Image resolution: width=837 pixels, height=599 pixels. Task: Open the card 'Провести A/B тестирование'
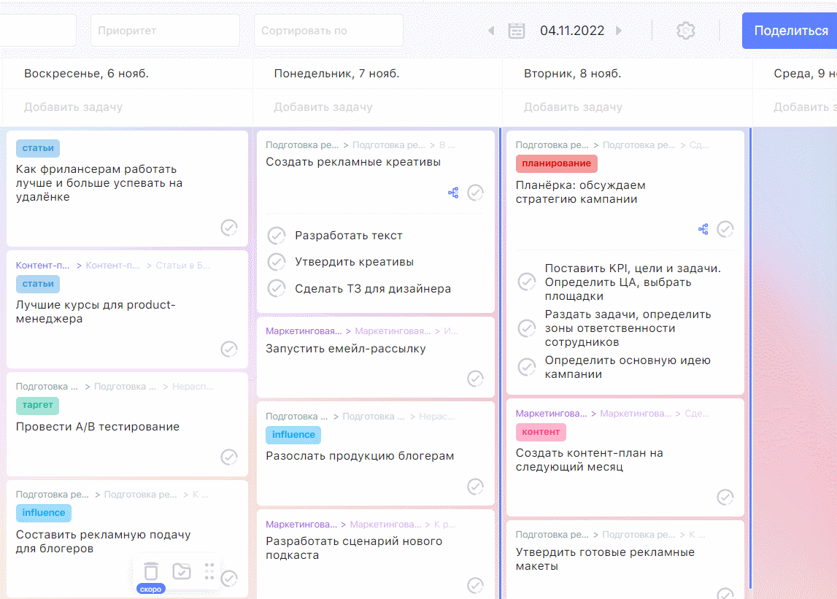click(98, 427)
